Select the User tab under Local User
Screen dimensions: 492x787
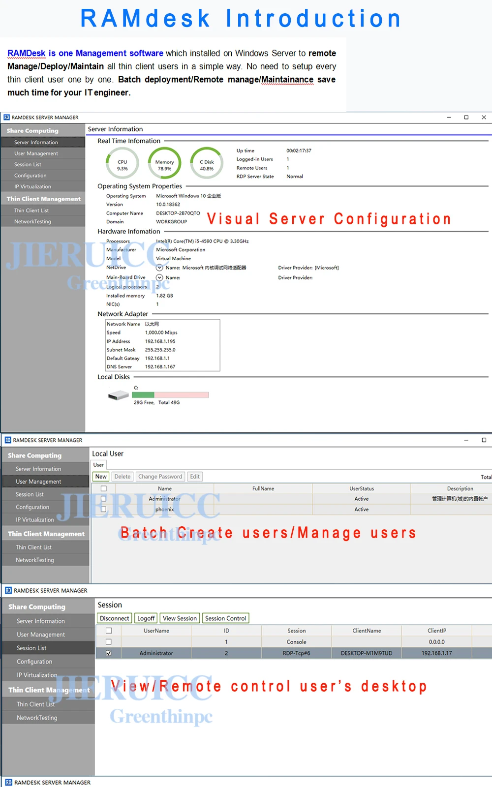(98, 465)
